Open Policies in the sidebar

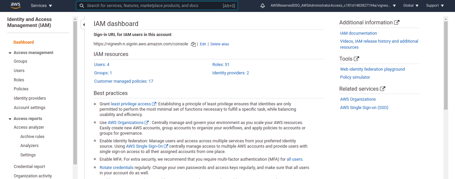coord(21,89)
